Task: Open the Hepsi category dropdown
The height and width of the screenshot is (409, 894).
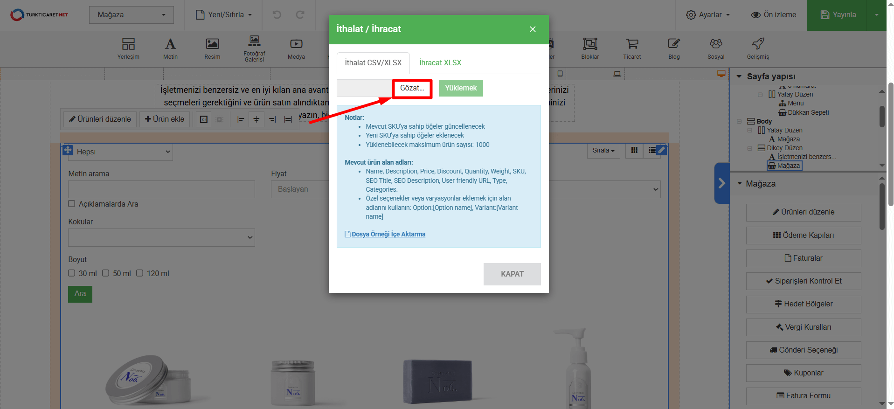Action: click(120, 152)
